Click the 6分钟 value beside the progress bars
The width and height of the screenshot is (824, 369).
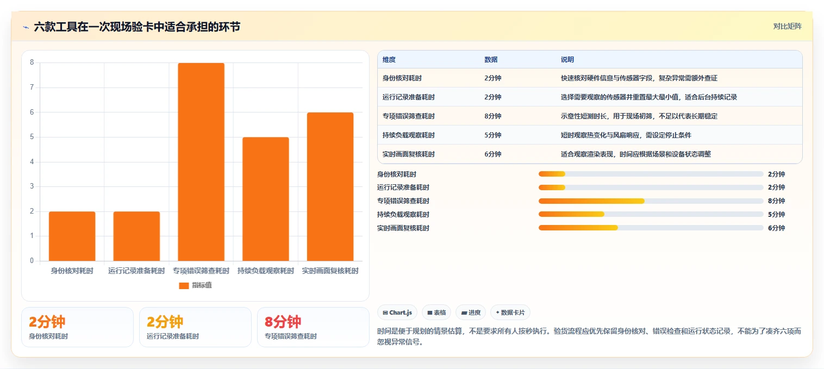(x=776, y=228)
